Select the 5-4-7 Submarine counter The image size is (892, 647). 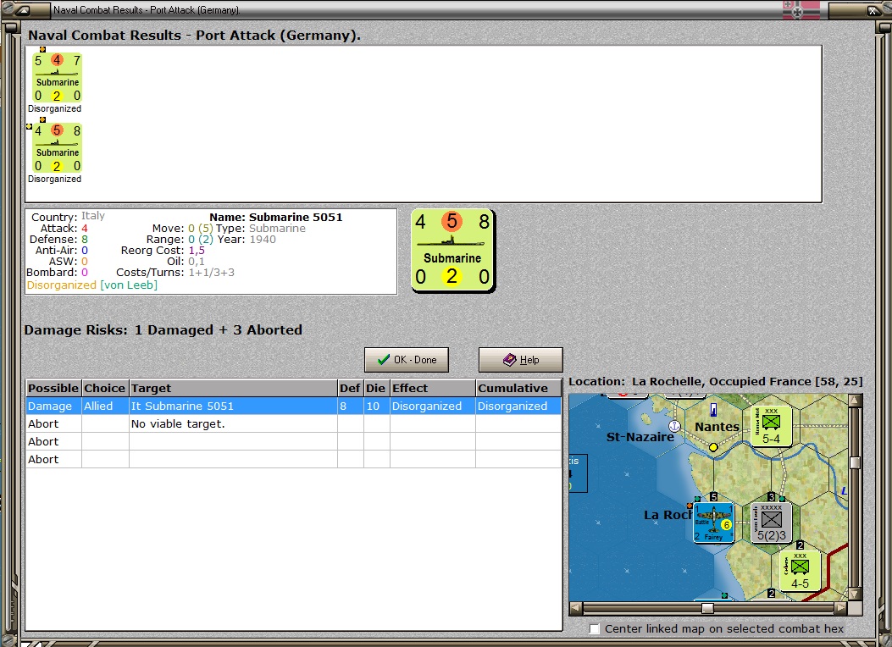[57, 77]
